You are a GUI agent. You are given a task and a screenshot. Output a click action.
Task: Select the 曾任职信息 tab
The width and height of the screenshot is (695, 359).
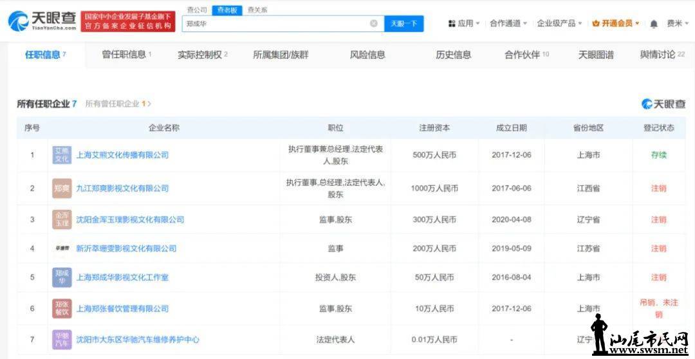127,55
